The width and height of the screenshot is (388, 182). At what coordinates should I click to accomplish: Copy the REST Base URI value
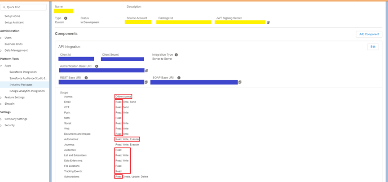146,82
